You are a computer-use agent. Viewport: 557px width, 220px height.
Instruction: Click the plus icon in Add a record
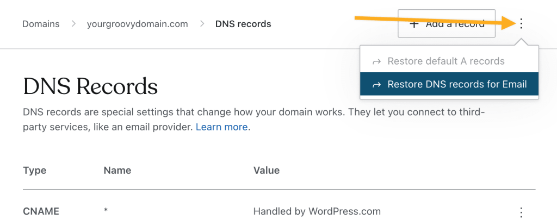[x=413, y=24]
